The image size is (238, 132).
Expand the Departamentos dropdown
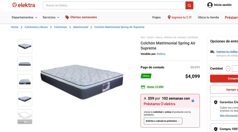coord(24,17)
